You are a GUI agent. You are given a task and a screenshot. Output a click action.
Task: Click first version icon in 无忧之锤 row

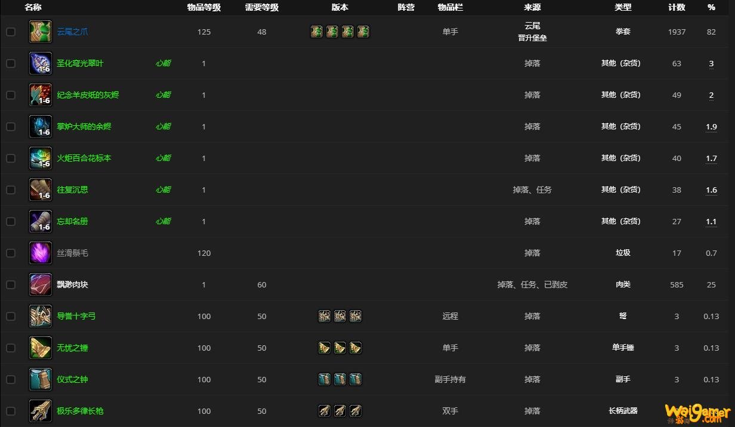click(325, 348)
